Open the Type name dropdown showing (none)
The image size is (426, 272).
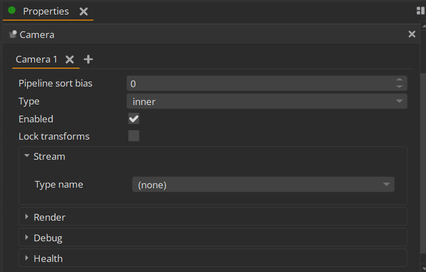click(263, 185)
